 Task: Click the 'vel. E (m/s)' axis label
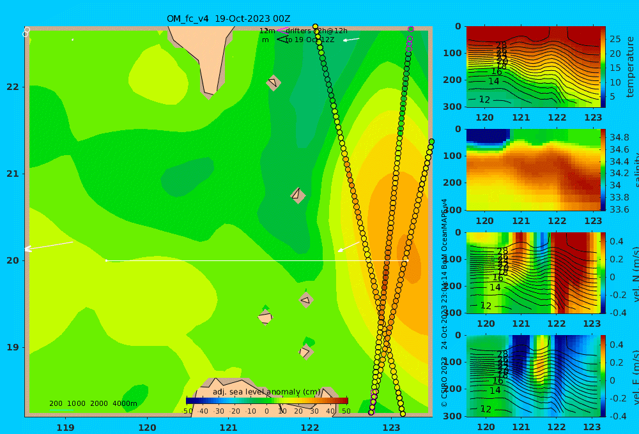click(x=635, y=377)
